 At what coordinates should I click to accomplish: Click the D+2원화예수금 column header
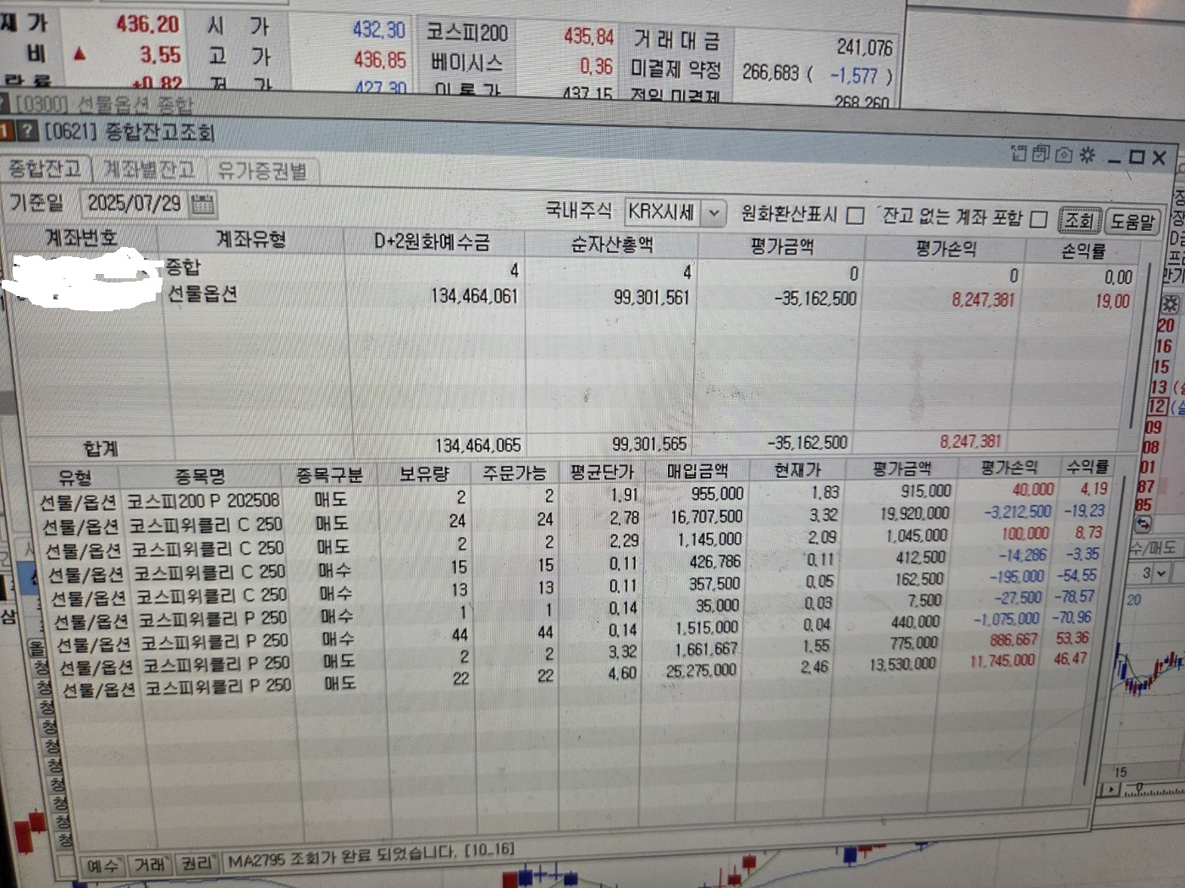[x=433, y=242]
